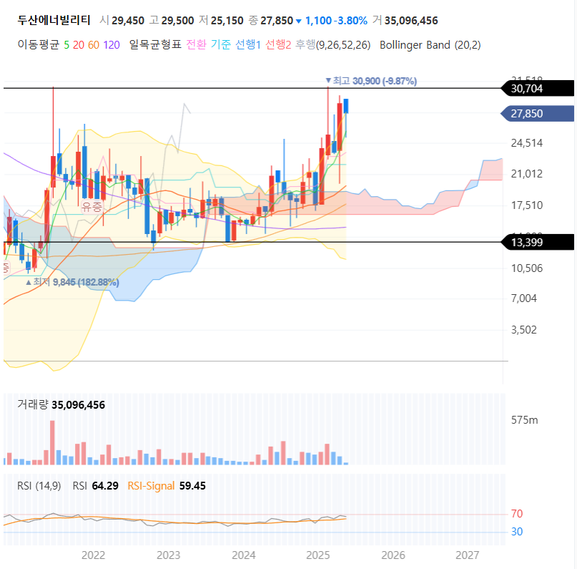Click the 7,004 price axis label
Image resolution: width=577 pixels, height=569 pixels.
point(523,298)
